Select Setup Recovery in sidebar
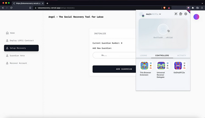The width and height of the screenshot is (205, 118). coord(21,48)
